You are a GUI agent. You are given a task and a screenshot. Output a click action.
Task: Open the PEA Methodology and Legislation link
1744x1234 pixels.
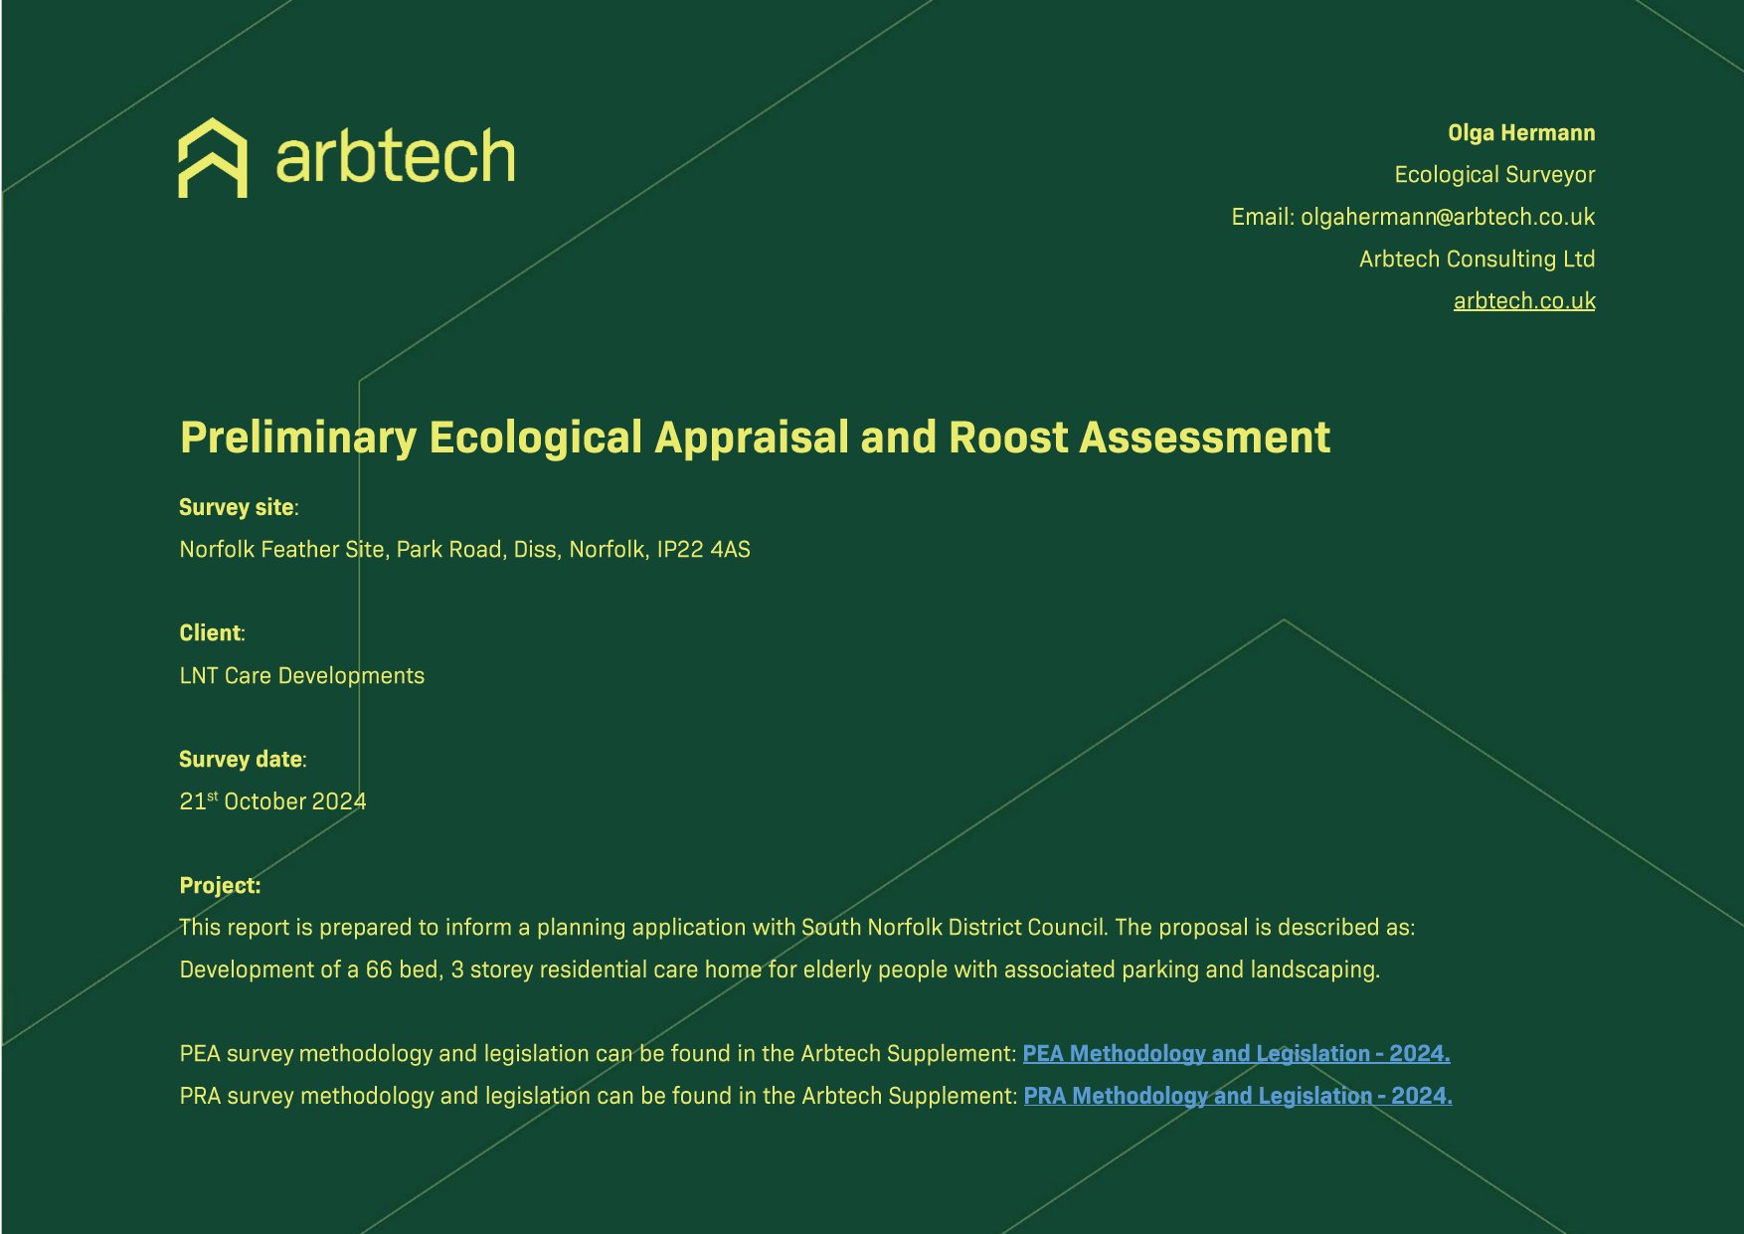pyautogui.click(x=1235, y=1053)
